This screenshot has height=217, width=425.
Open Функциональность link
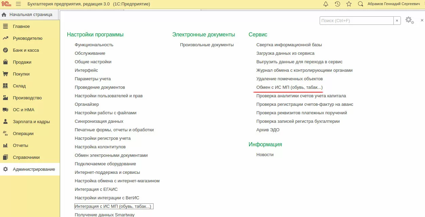pos(94,45)
